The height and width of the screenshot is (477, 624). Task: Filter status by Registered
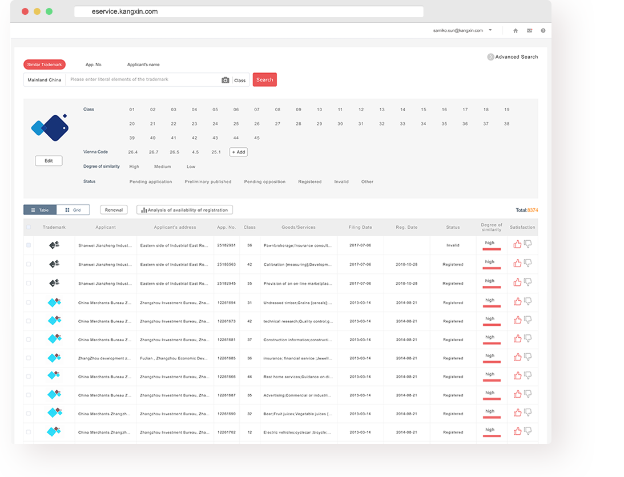pos(309,182)
